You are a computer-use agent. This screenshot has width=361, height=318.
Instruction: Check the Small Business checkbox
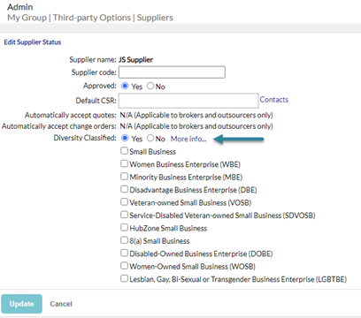click(x=124, y=151)
